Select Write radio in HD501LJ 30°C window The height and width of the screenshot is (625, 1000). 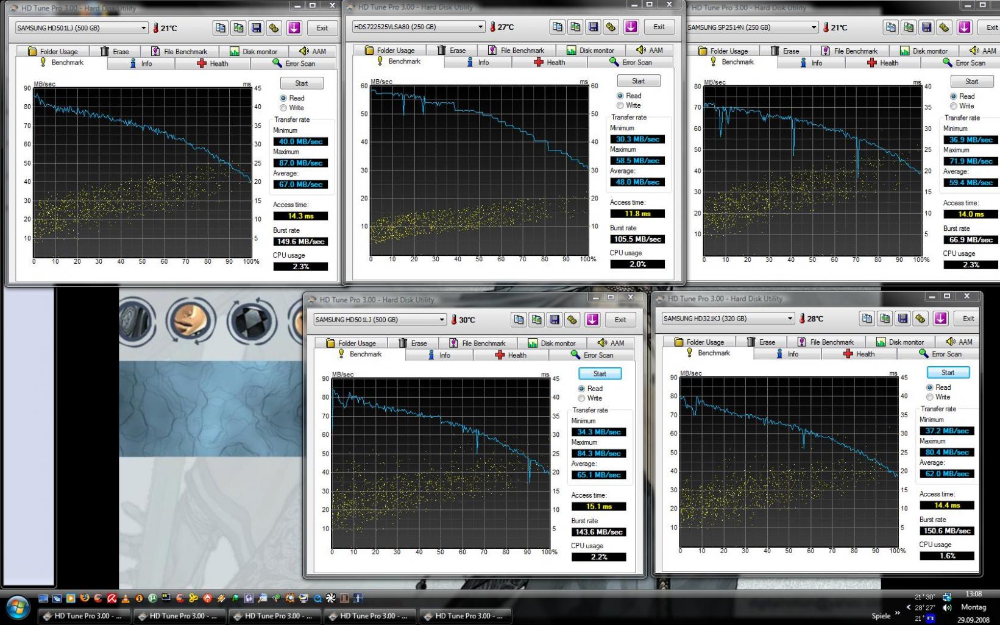581,398
